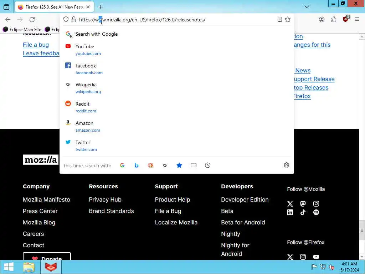This screenshot has width=365, height=274.
Task: Choose the Amazon suggestion
Action: (x=177, y=127)
